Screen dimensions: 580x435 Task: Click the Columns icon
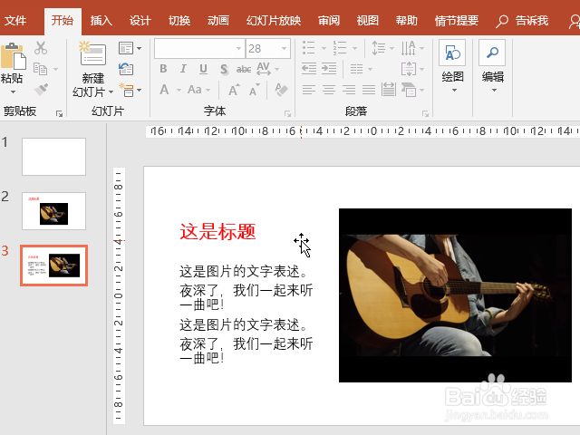click(x=356, y=69)
